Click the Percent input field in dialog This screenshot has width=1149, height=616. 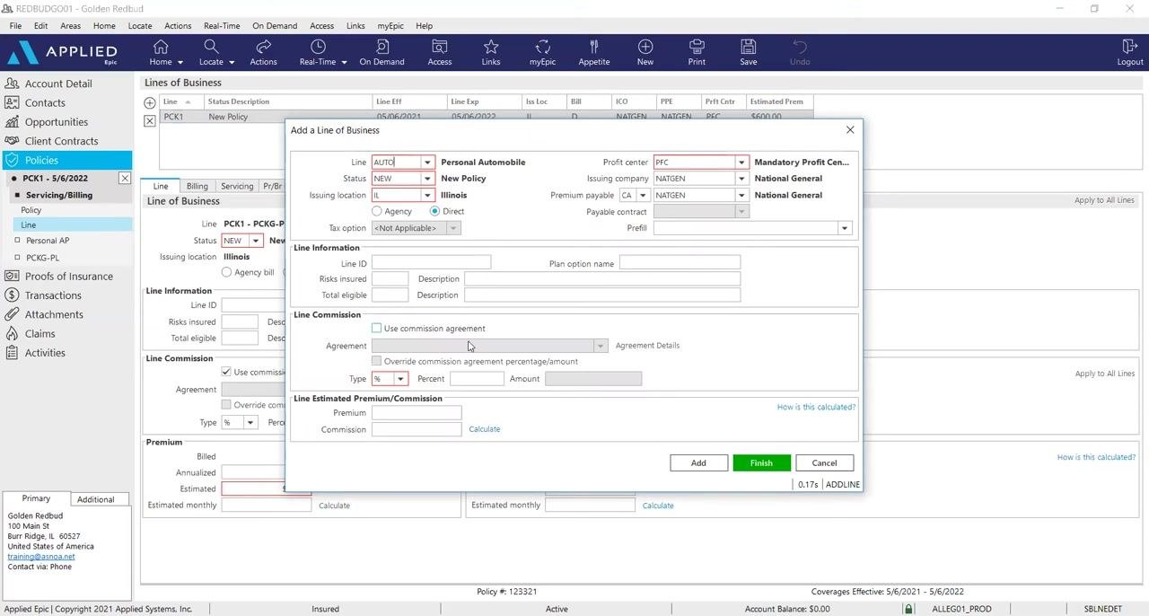point(477,379)
